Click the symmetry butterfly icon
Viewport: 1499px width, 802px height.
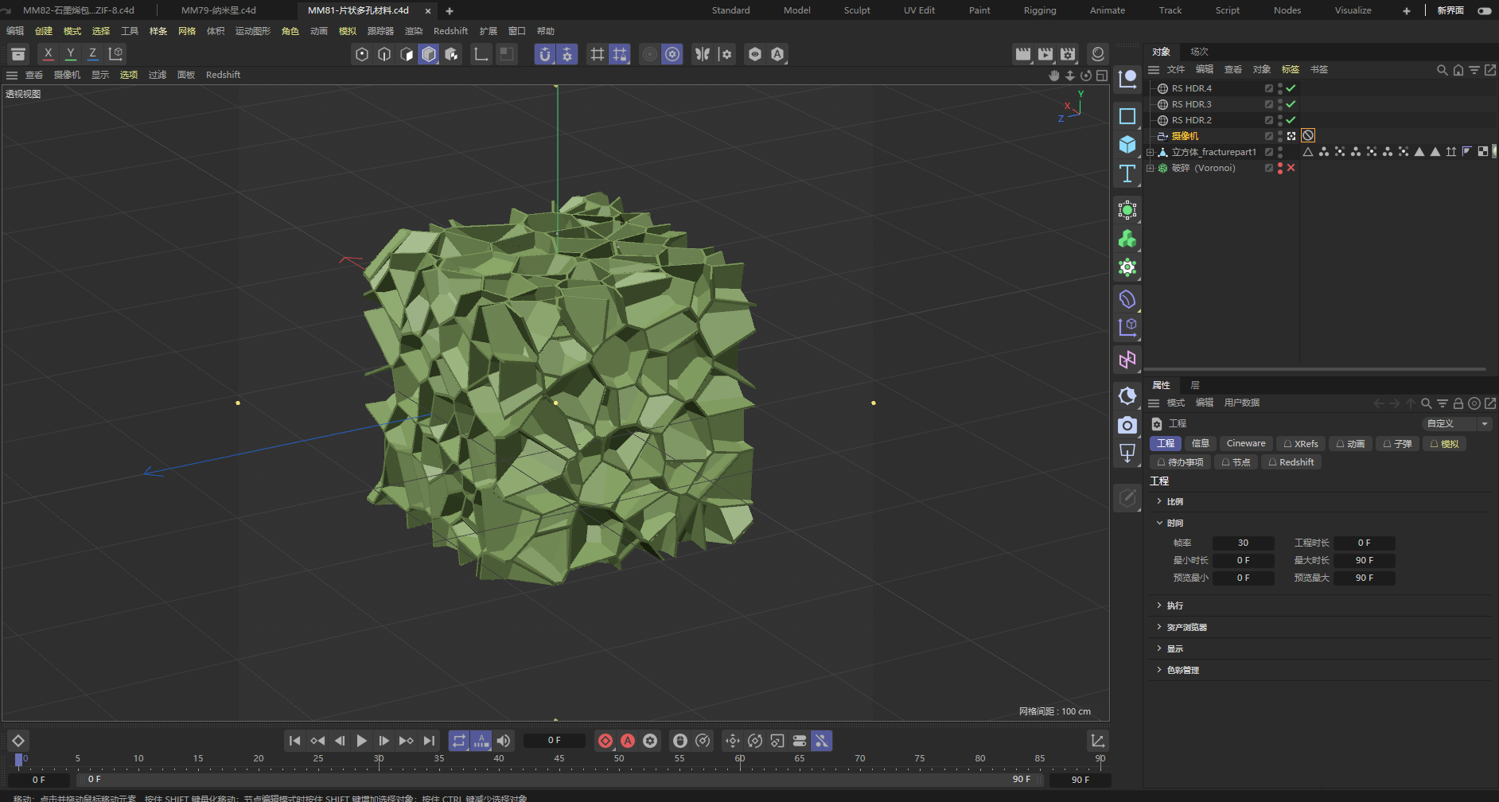703,54
